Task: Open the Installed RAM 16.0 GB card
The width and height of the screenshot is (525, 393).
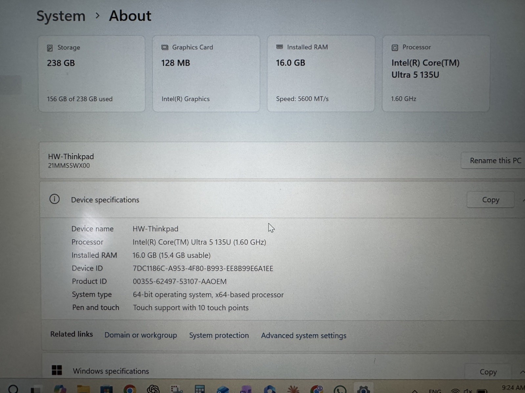Action: (x=321, y=74)
